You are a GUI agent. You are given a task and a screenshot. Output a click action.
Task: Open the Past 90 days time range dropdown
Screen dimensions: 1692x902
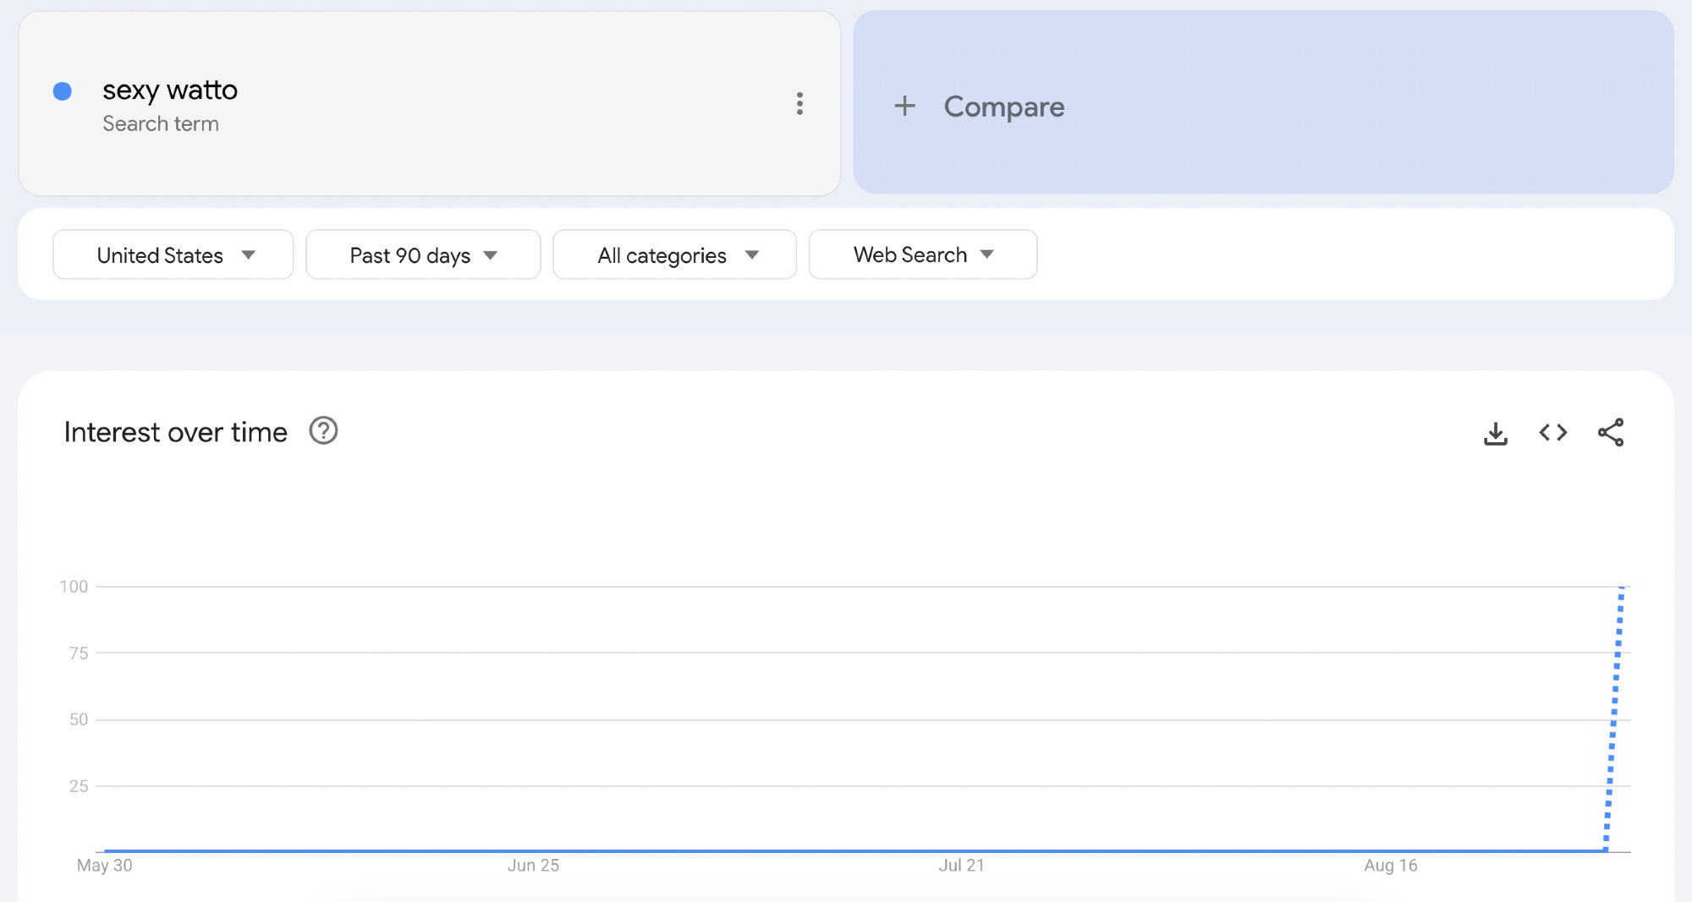click(423, 254)
